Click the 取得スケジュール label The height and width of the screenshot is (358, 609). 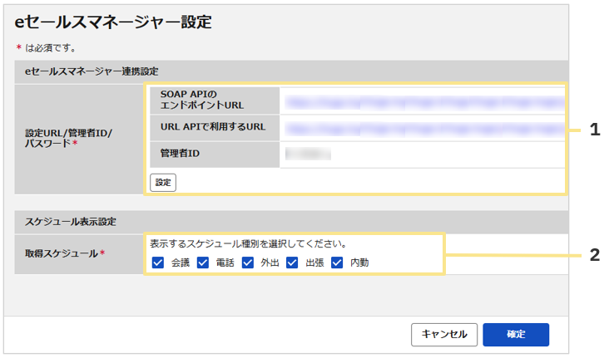coord(65,253)
